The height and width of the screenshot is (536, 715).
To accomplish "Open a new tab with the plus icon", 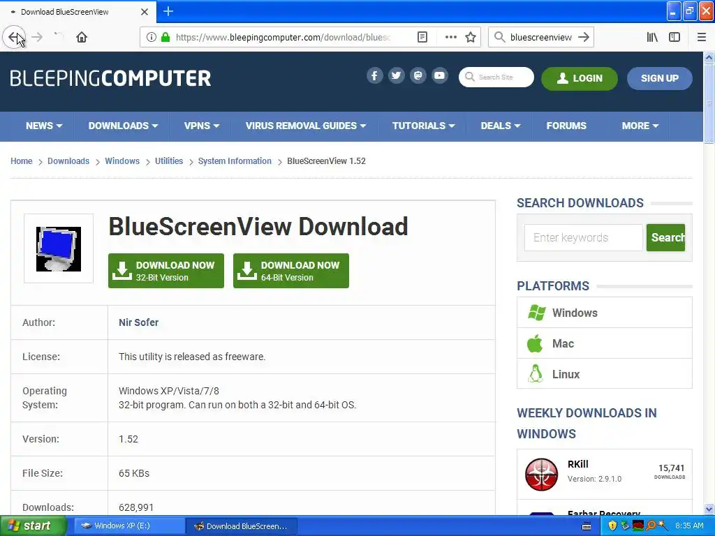I will (x=168, y=11).
